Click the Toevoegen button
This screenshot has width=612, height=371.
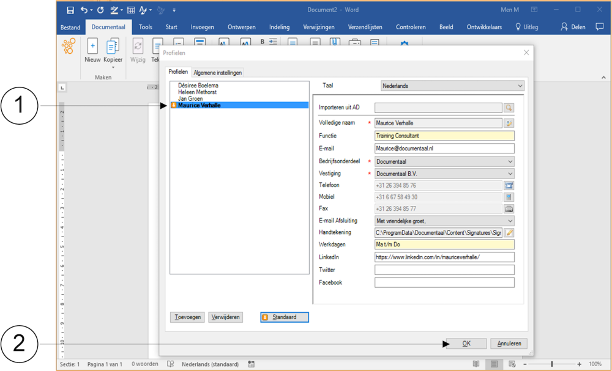187,317
